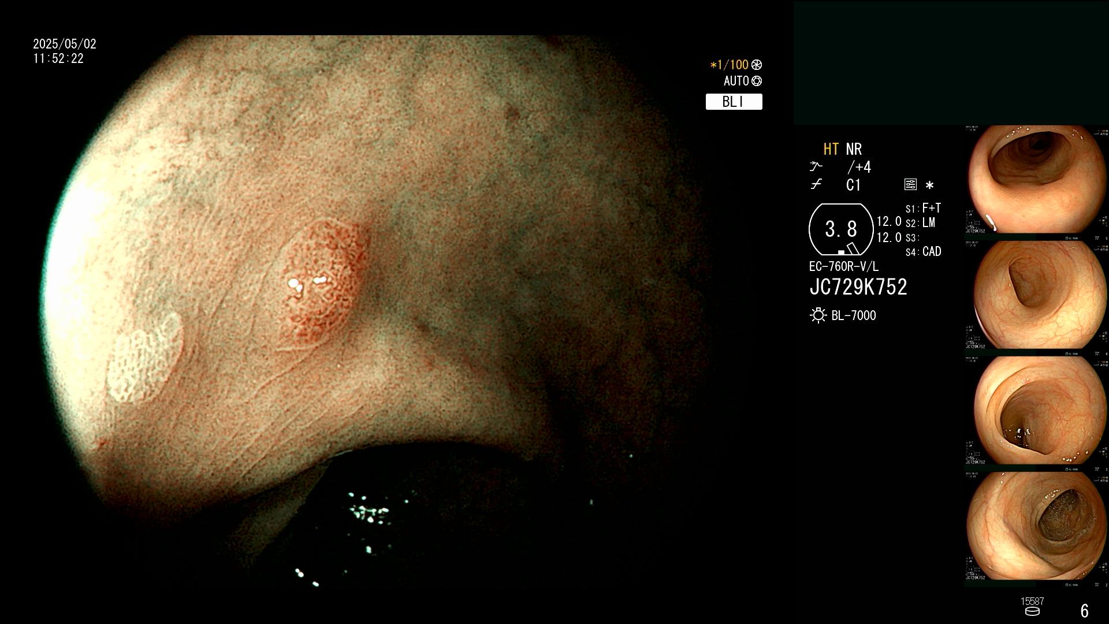Viewport: 1109px width, 624px height.
Task: Click the time stamp 11:52:22
Action: [x=58, y=59]
